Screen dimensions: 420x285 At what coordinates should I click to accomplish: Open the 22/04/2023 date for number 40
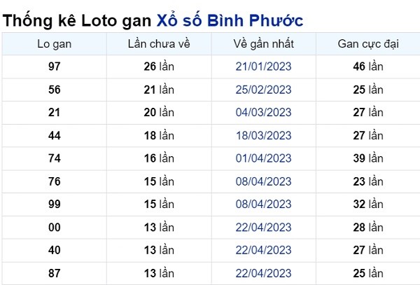[x=264, y=250]
